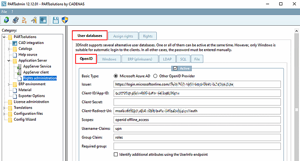The height and width of the screenshot is (161, 300).
Task: Enable Identify additional attributes using UserInfo endpoint
Action: [x=116, y=154]
